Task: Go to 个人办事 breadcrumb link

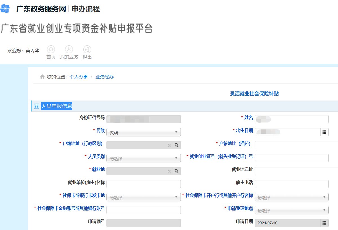Action: point(79,77)
